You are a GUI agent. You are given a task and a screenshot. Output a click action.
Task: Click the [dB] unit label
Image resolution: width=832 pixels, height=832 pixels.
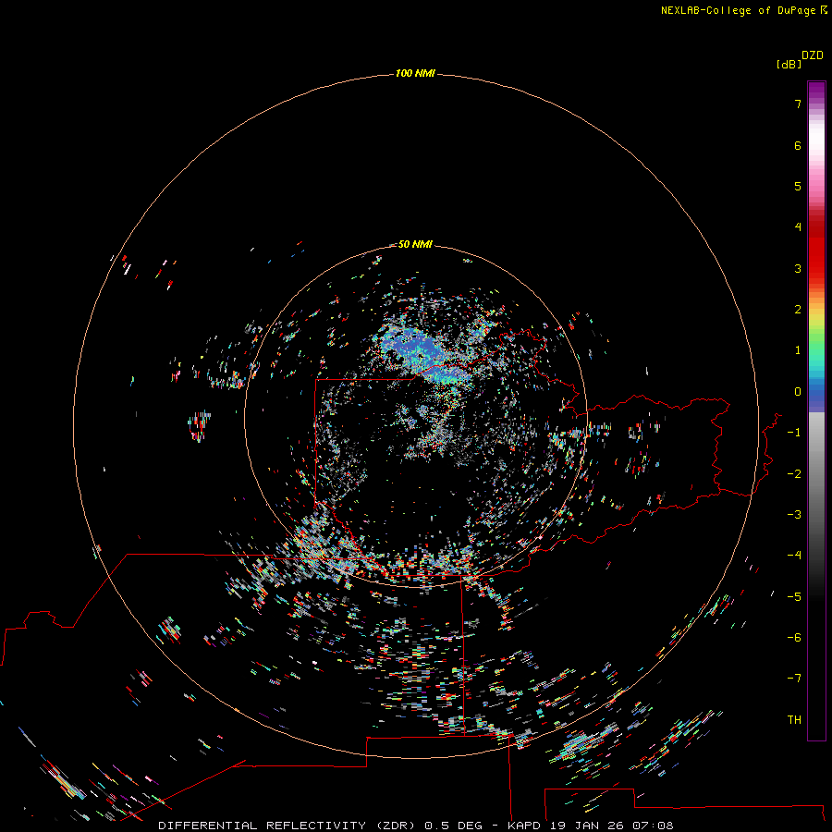point(789,64)
